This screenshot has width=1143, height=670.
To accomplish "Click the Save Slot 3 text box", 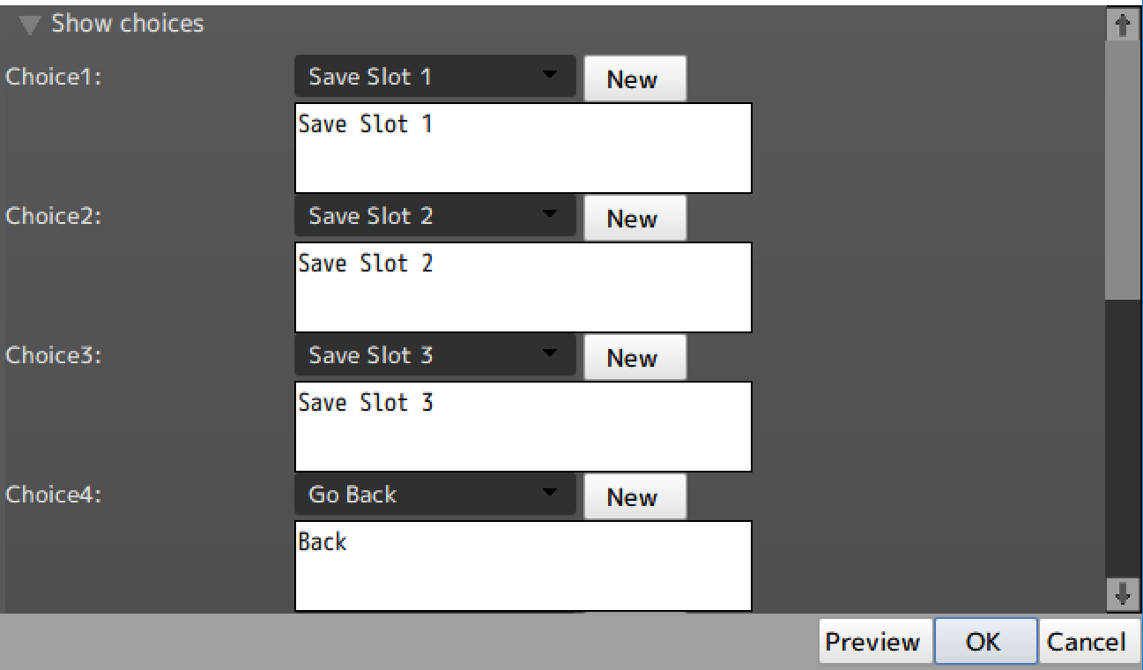I will [523, 427].
